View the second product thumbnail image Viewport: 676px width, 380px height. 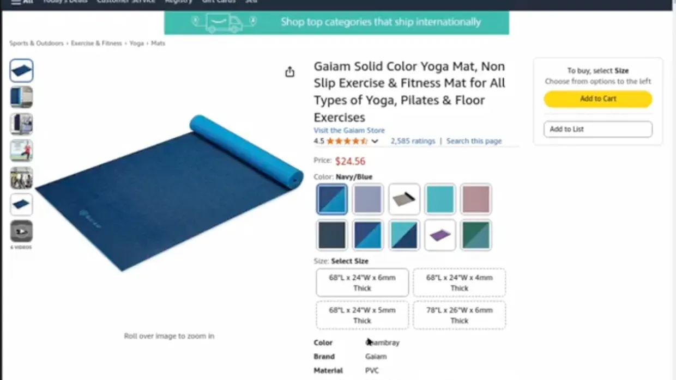pyautogui.click(x=21, y=97)
